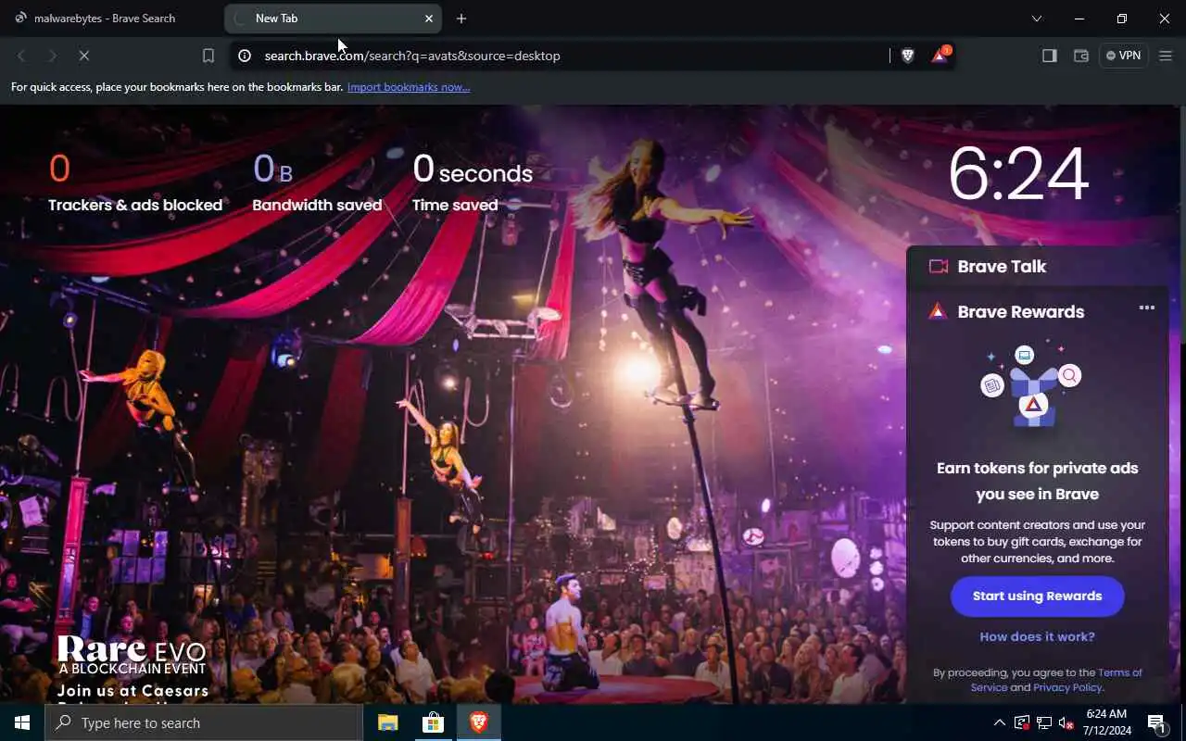This screenshot has height=741, width=1186.
Task: Show hidden system tray icons
Action: (x=1000, y=722)
